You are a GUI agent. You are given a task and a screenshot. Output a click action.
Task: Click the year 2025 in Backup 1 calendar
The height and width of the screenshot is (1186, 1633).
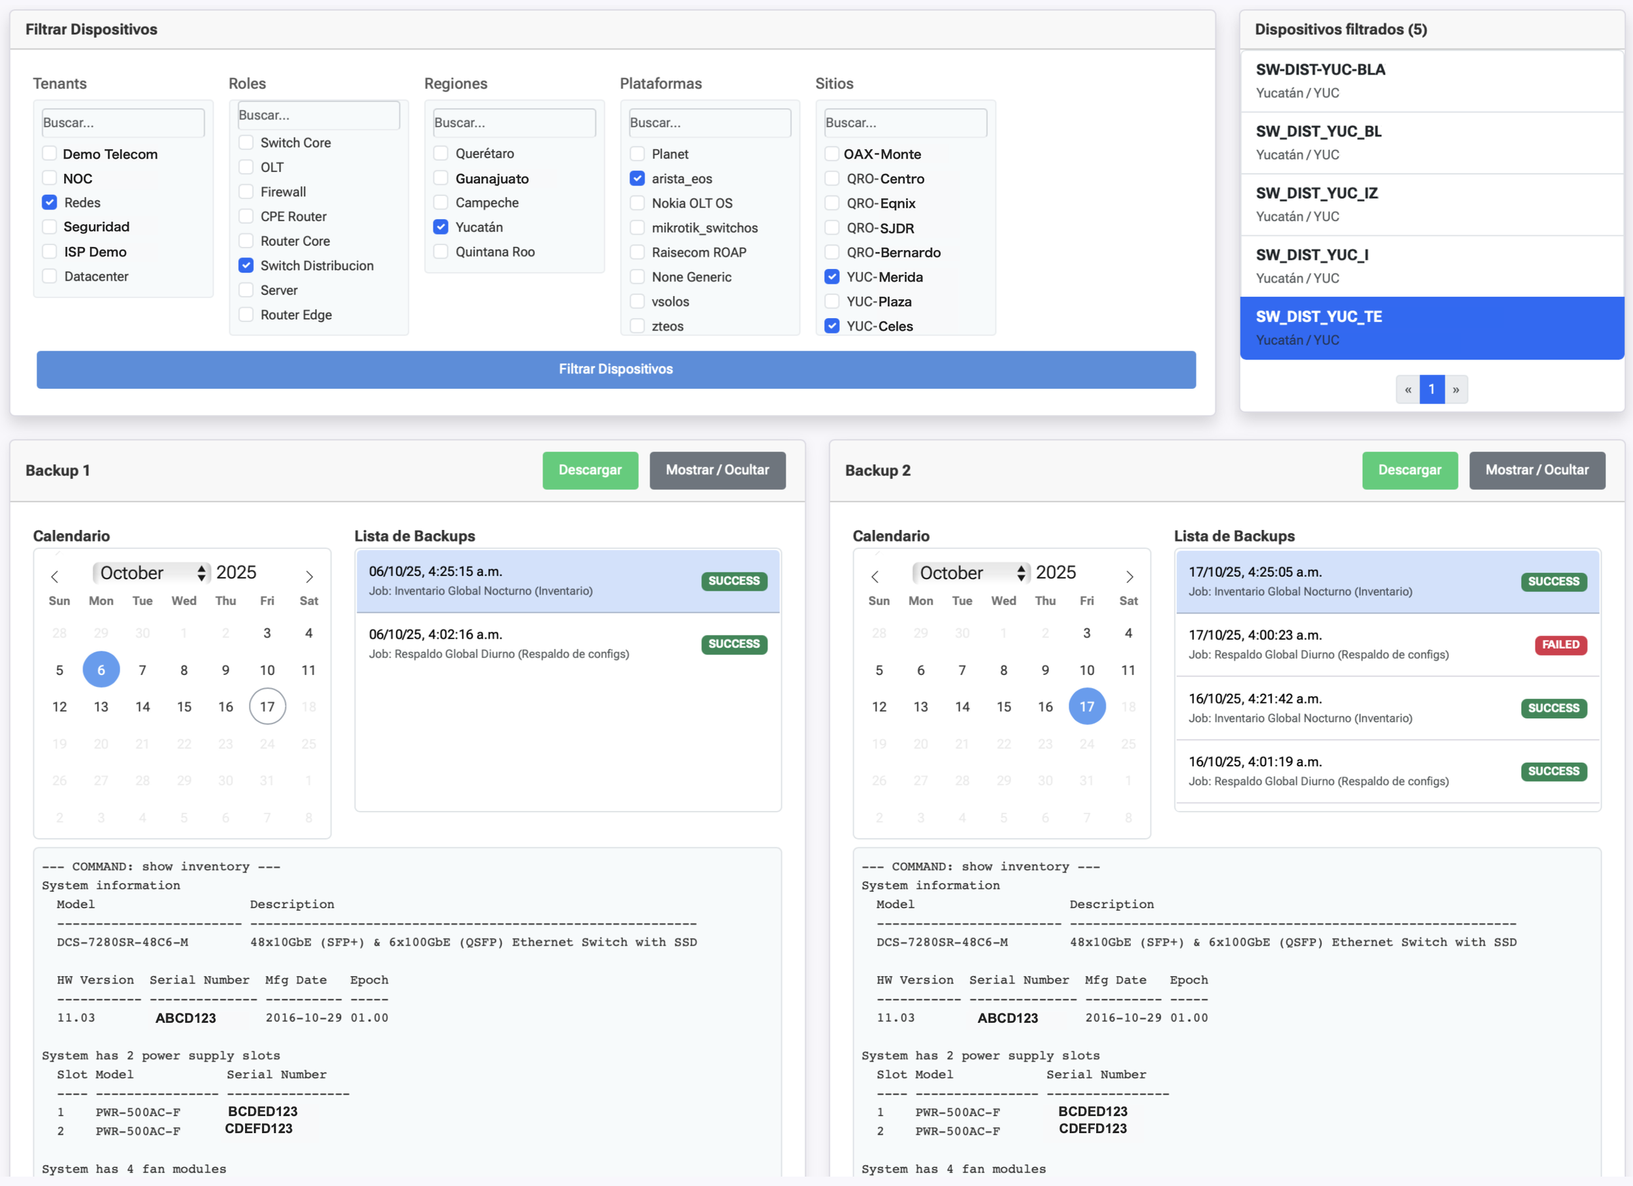pyautogui.click(x=236, y=572)
